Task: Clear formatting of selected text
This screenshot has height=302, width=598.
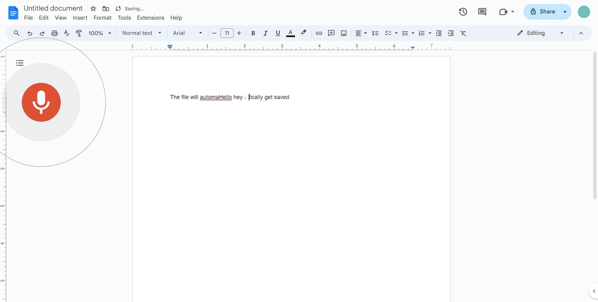Action: [x=463, y=33]
